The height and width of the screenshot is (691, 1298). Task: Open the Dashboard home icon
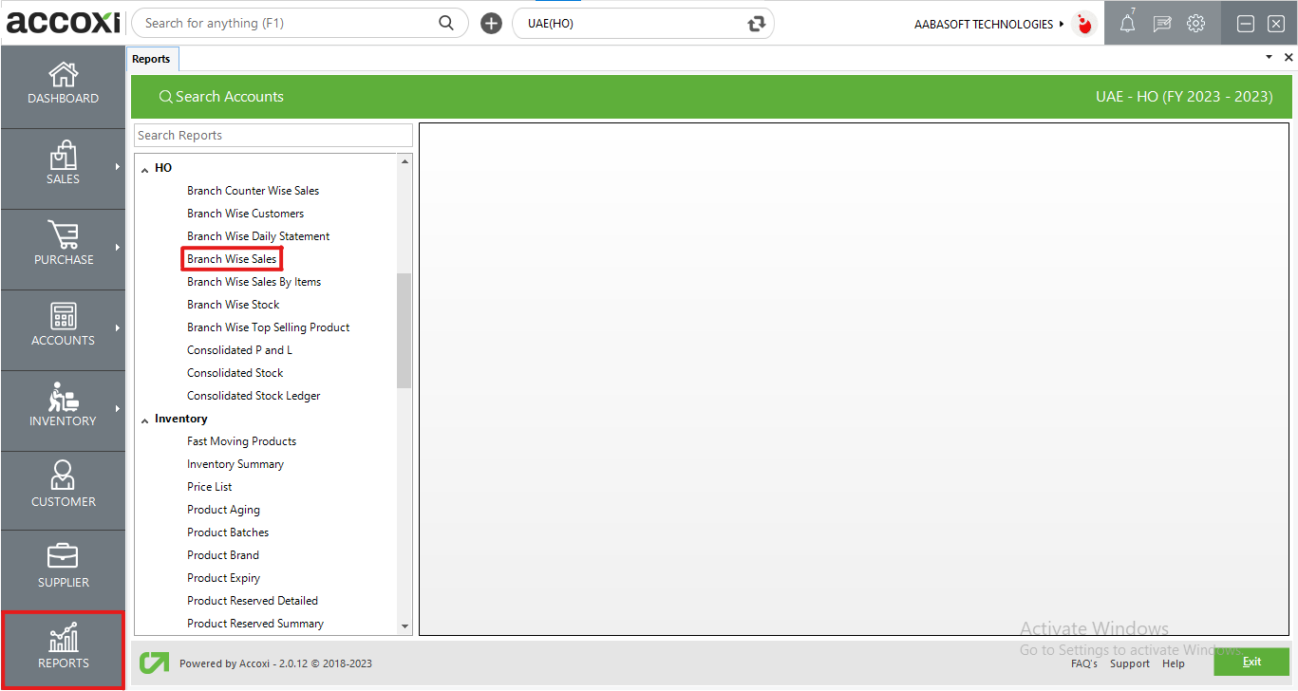tap(63, 75)
